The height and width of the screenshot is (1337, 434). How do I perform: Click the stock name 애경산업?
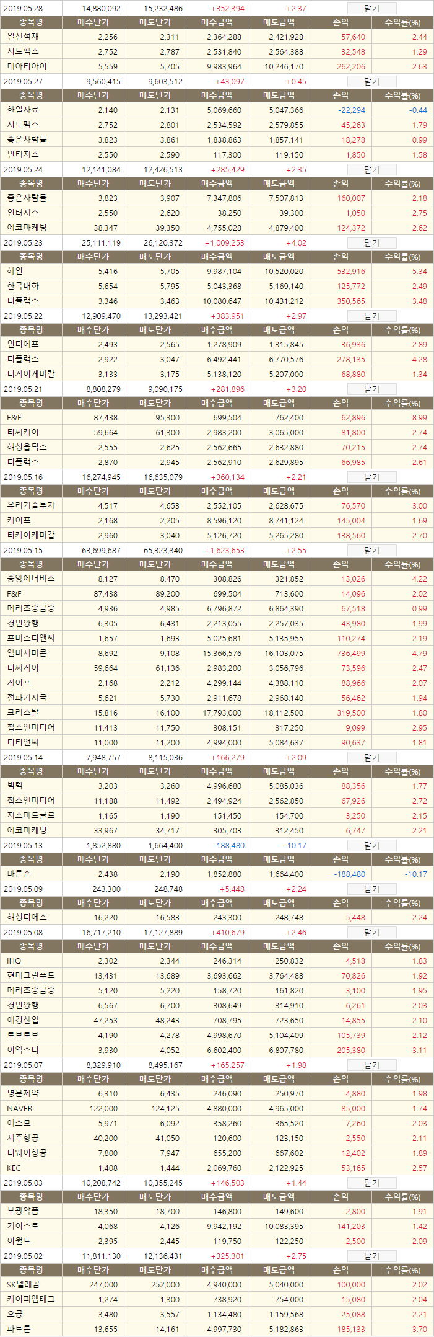[x=23, y=1020]
